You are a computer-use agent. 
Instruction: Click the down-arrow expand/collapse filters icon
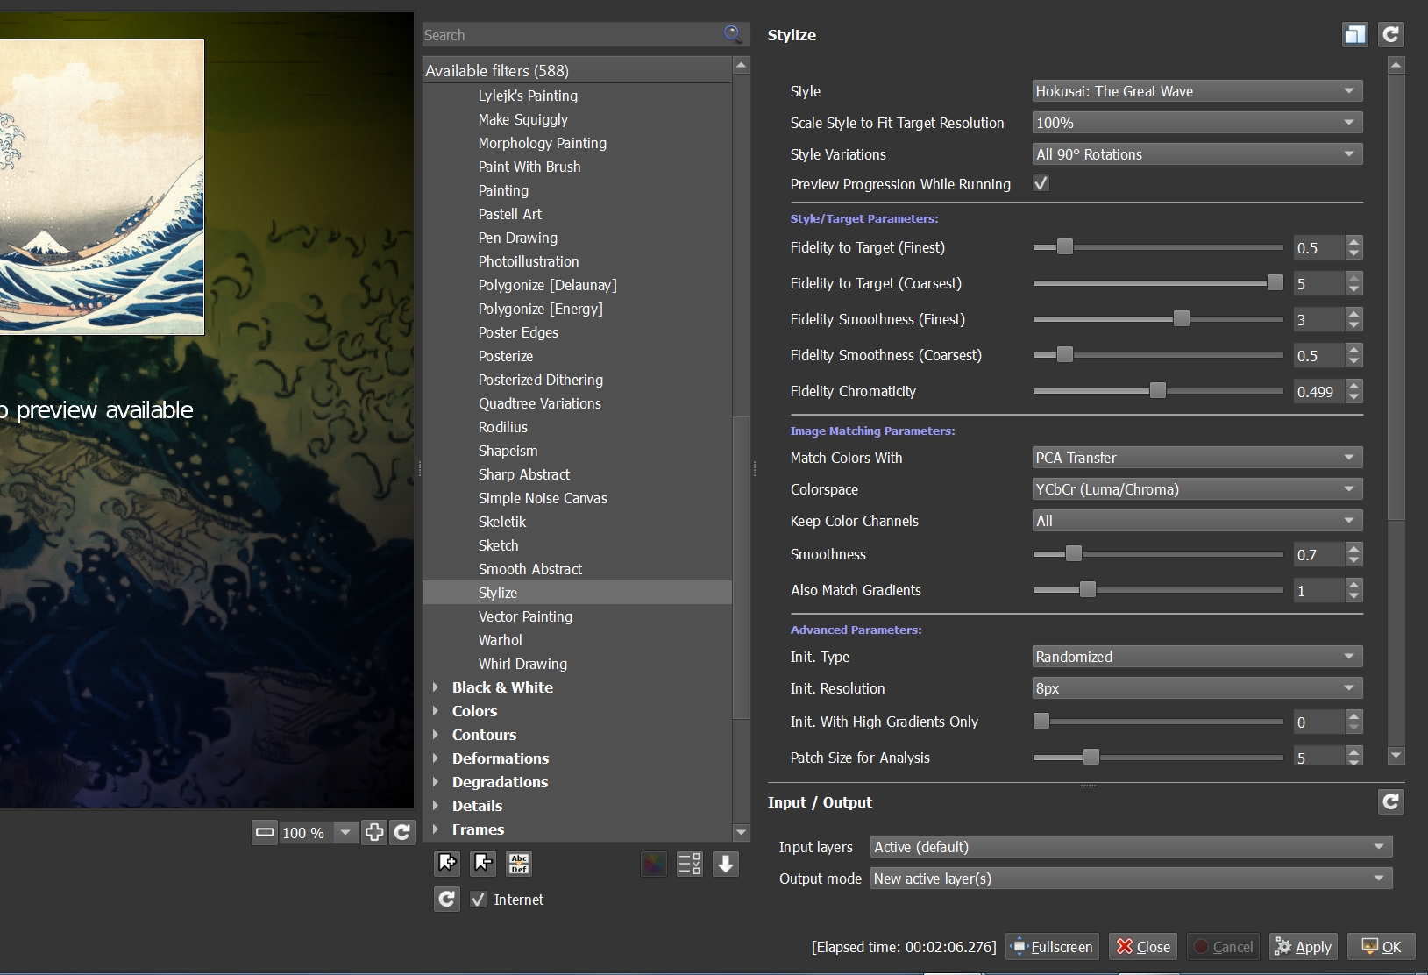pyautogui.click(x=726, y=865)
